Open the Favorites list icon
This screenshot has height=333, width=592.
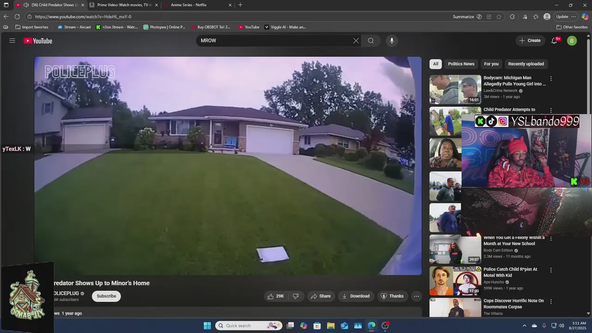(536, 17)
